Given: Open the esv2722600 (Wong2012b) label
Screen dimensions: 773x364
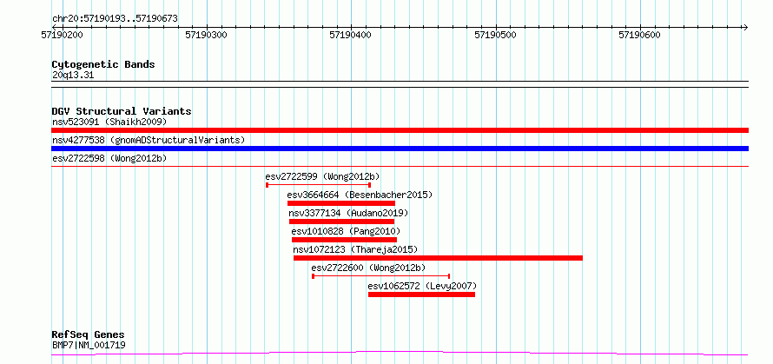Looking at the screenshot, I should [x=368, y=268].
